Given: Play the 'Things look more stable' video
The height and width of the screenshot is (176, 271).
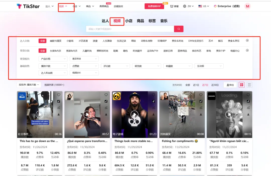Looking at the screenshot, I should pos(134,114).
